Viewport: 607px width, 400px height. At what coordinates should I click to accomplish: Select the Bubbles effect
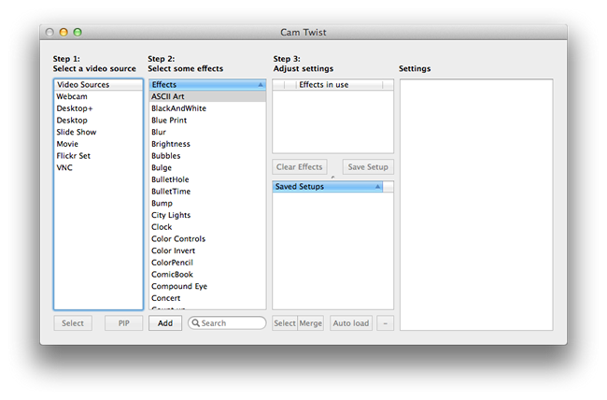(207, 156)
